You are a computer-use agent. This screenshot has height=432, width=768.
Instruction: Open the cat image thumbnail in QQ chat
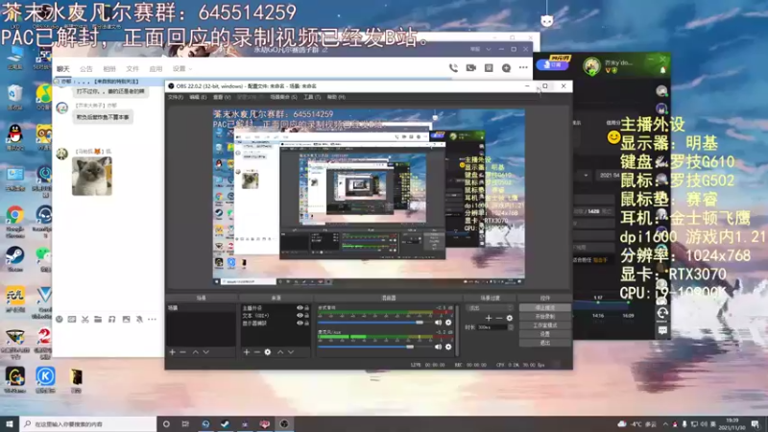tap(91, 176)
